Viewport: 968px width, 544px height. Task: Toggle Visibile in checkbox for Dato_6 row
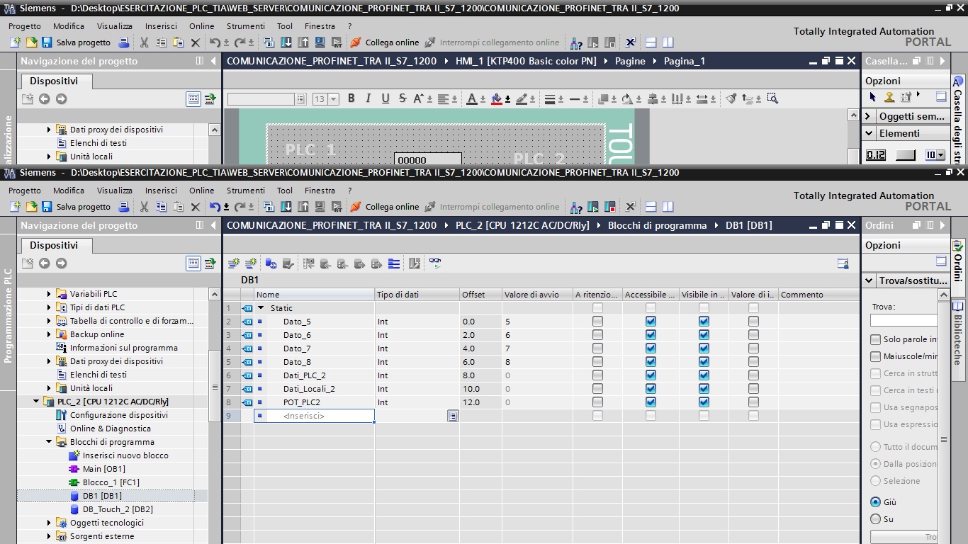(704, 335)
